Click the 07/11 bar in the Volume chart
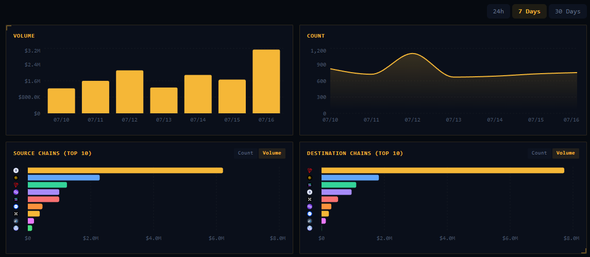The height and width of the screenshot is (257, 590). click(95, 97)
